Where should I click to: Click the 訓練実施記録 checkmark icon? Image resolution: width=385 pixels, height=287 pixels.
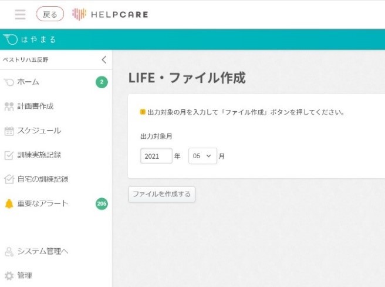coord(9,155)
